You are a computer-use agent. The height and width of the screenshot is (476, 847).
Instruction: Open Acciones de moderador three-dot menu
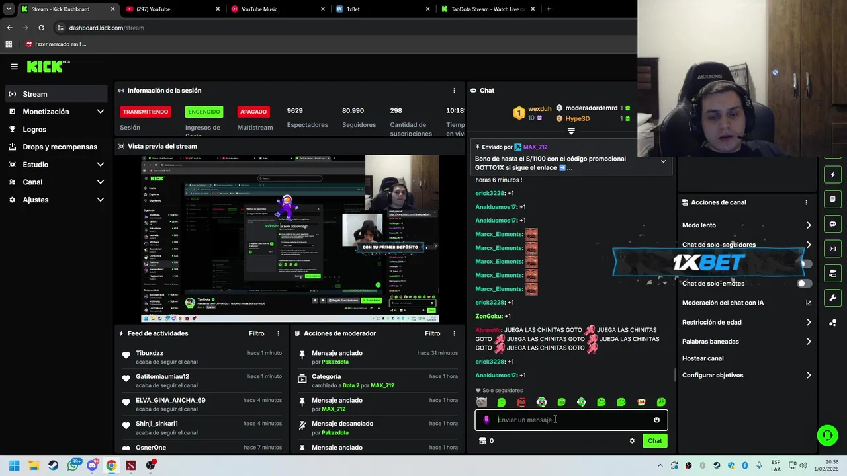click(454, 333)
